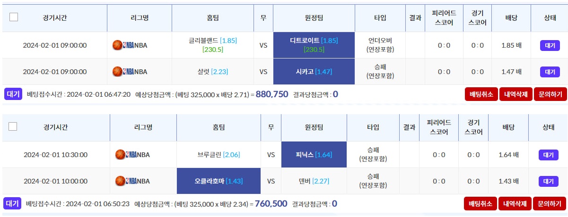This screenshot has width=568, height=217.
Task: Click NBA basketball icon in Cleveland–Detroit row
Action: pyautogui.click(x=117, y=45)
